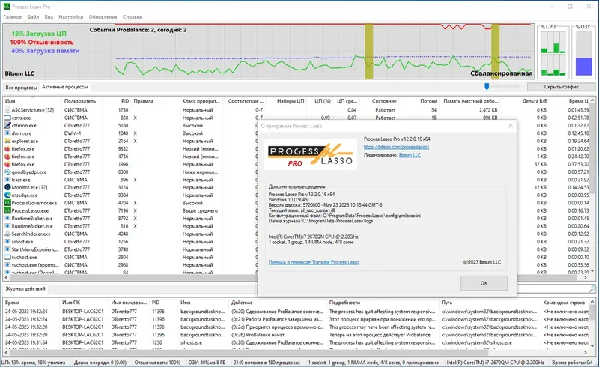This screenshot has height=367, width=599.
Task: Click the ctfmon.exe pen icon
Action: pos(7,125)
